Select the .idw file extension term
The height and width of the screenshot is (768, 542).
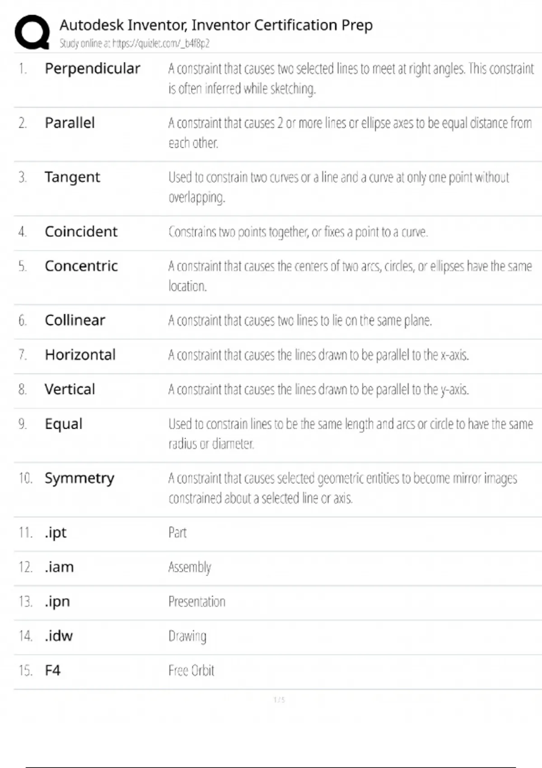pos(59,636)
